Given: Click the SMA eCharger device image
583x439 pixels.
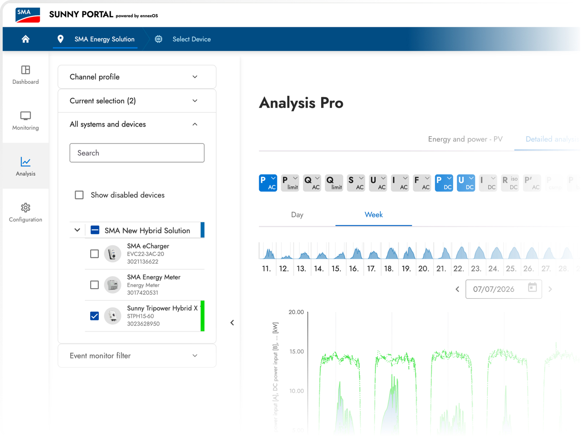Looking at the screenshot, I should click(113, 254).
